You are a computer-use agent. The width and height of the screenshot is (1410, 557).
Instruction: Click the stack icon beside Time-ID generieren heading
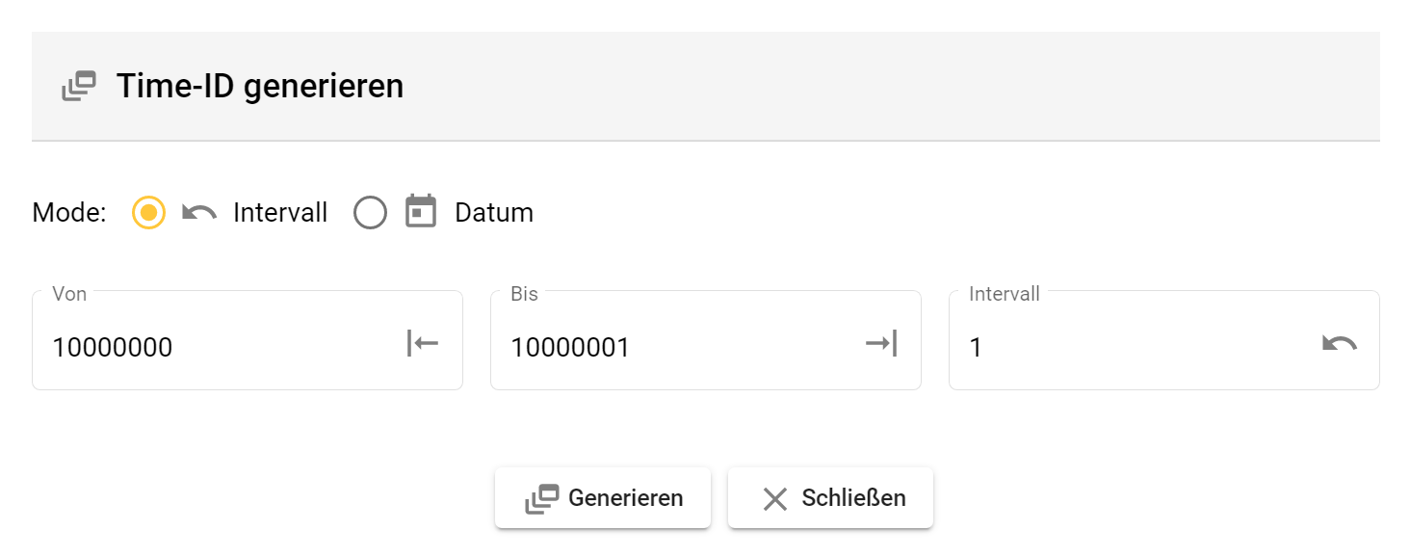coord(79,87)
